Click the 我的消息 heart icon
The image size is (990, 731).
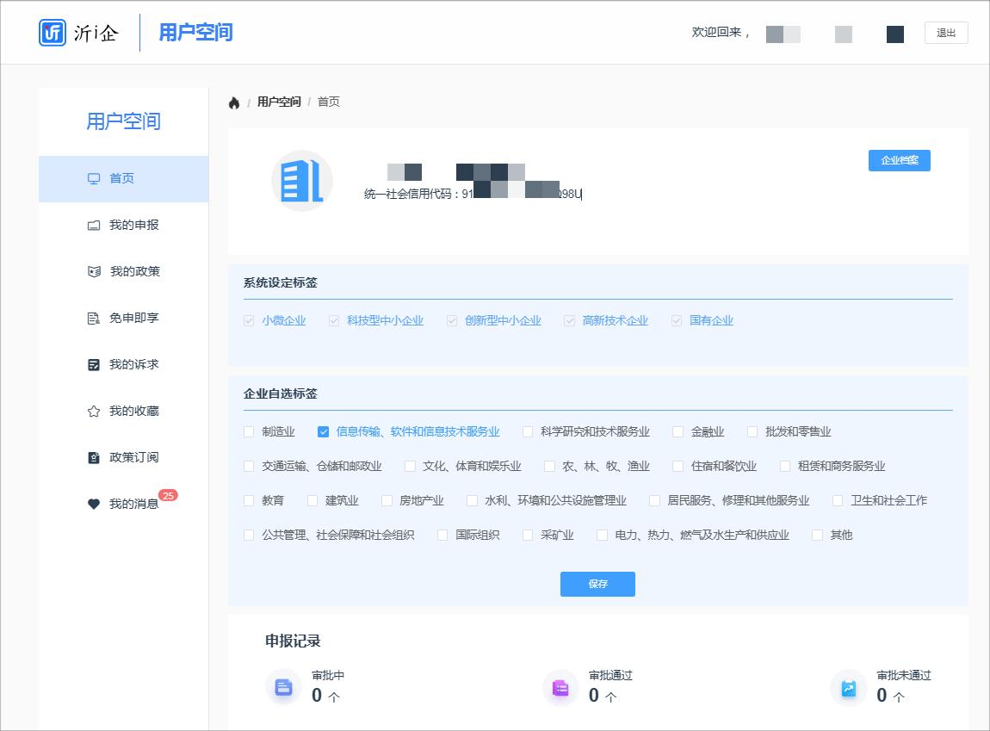94,505
